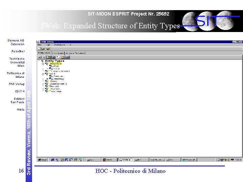Switch to the Access Structures tab

(75, 53)
